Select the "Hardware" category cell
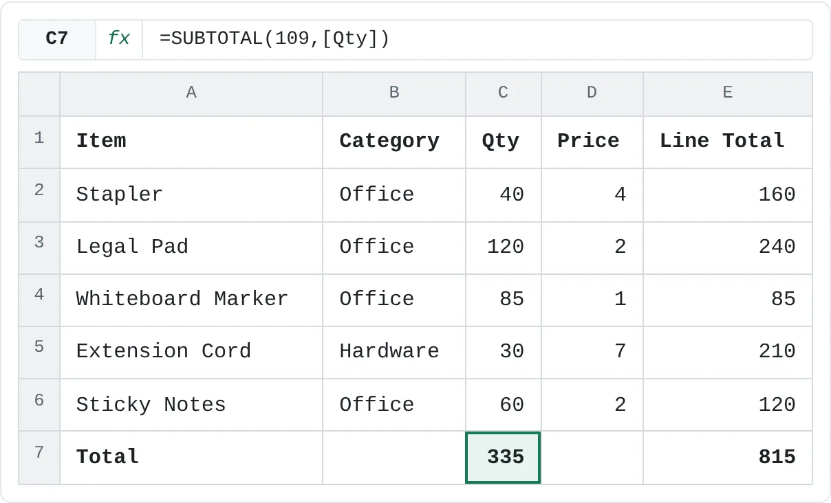Viewport: 831px width, 503px height. pyautogui.click(x=394, y=352)
